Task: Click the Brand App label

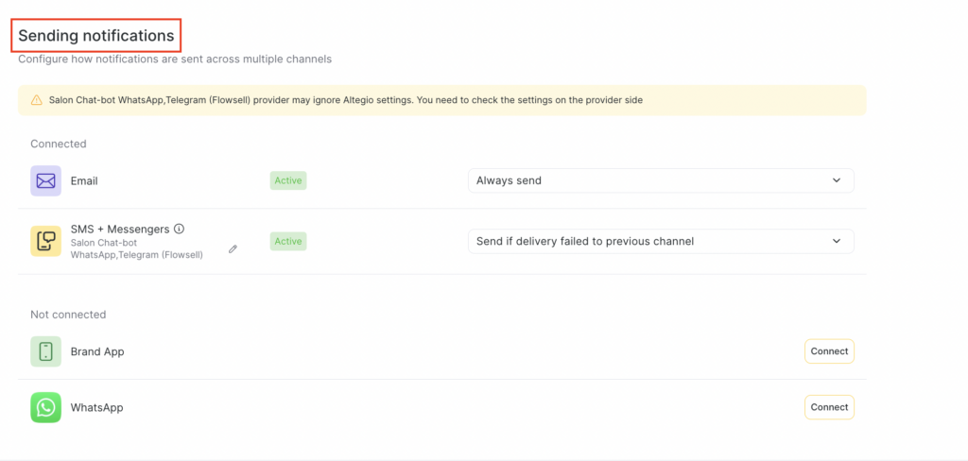Action: [x=97, y=351]
